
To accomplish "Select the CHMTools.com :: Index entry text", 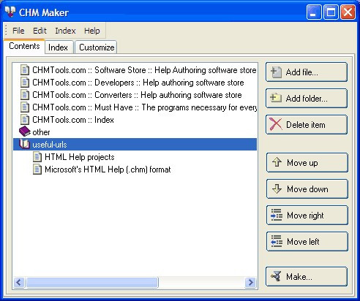I will pyautogui.click(x=73, y=120).
